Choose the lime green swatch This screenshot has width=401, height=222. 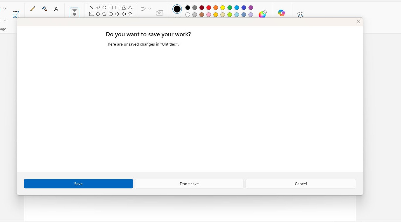pyautogui.click(x=230, y=15)
